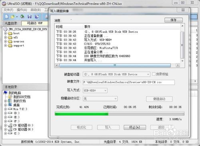The image size is (200, 146).
Task: Click the 3.66MB/s speed value
Action: pos(175,119)
